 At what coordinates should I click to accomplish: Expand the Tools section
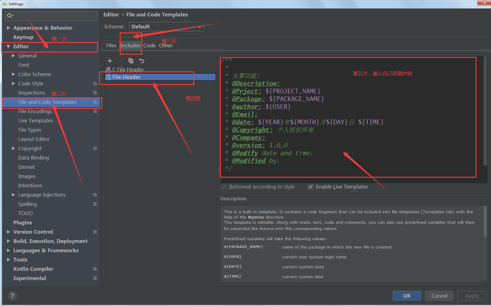click(8, 260)
